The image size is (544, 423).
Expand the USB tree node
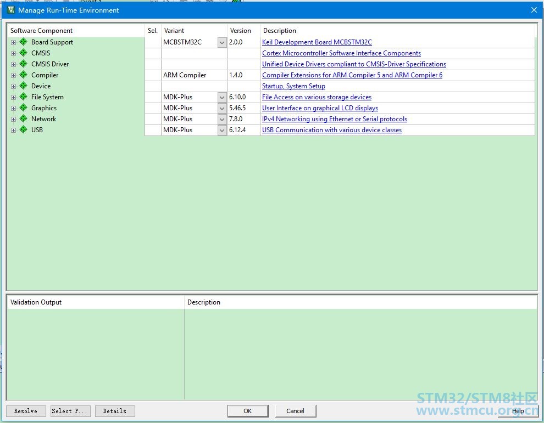click(x=13, y=130)
